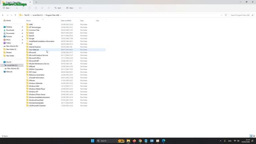Click the Search Program Files (x86) box

(x=242, y=15)
